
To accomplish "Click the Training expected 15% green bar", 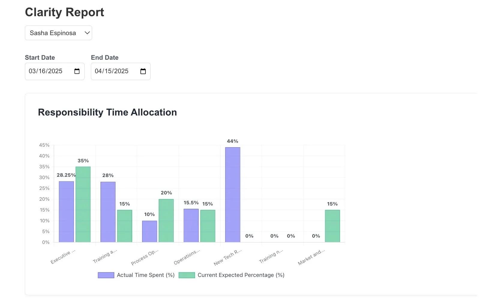I will [x=124, y=226].
